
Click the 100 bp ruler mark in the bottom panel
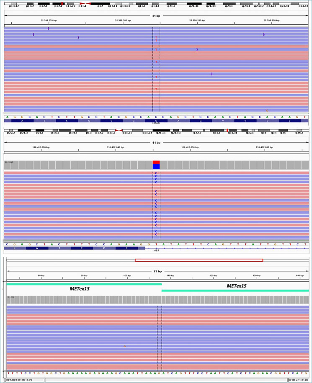pos(125,275)
